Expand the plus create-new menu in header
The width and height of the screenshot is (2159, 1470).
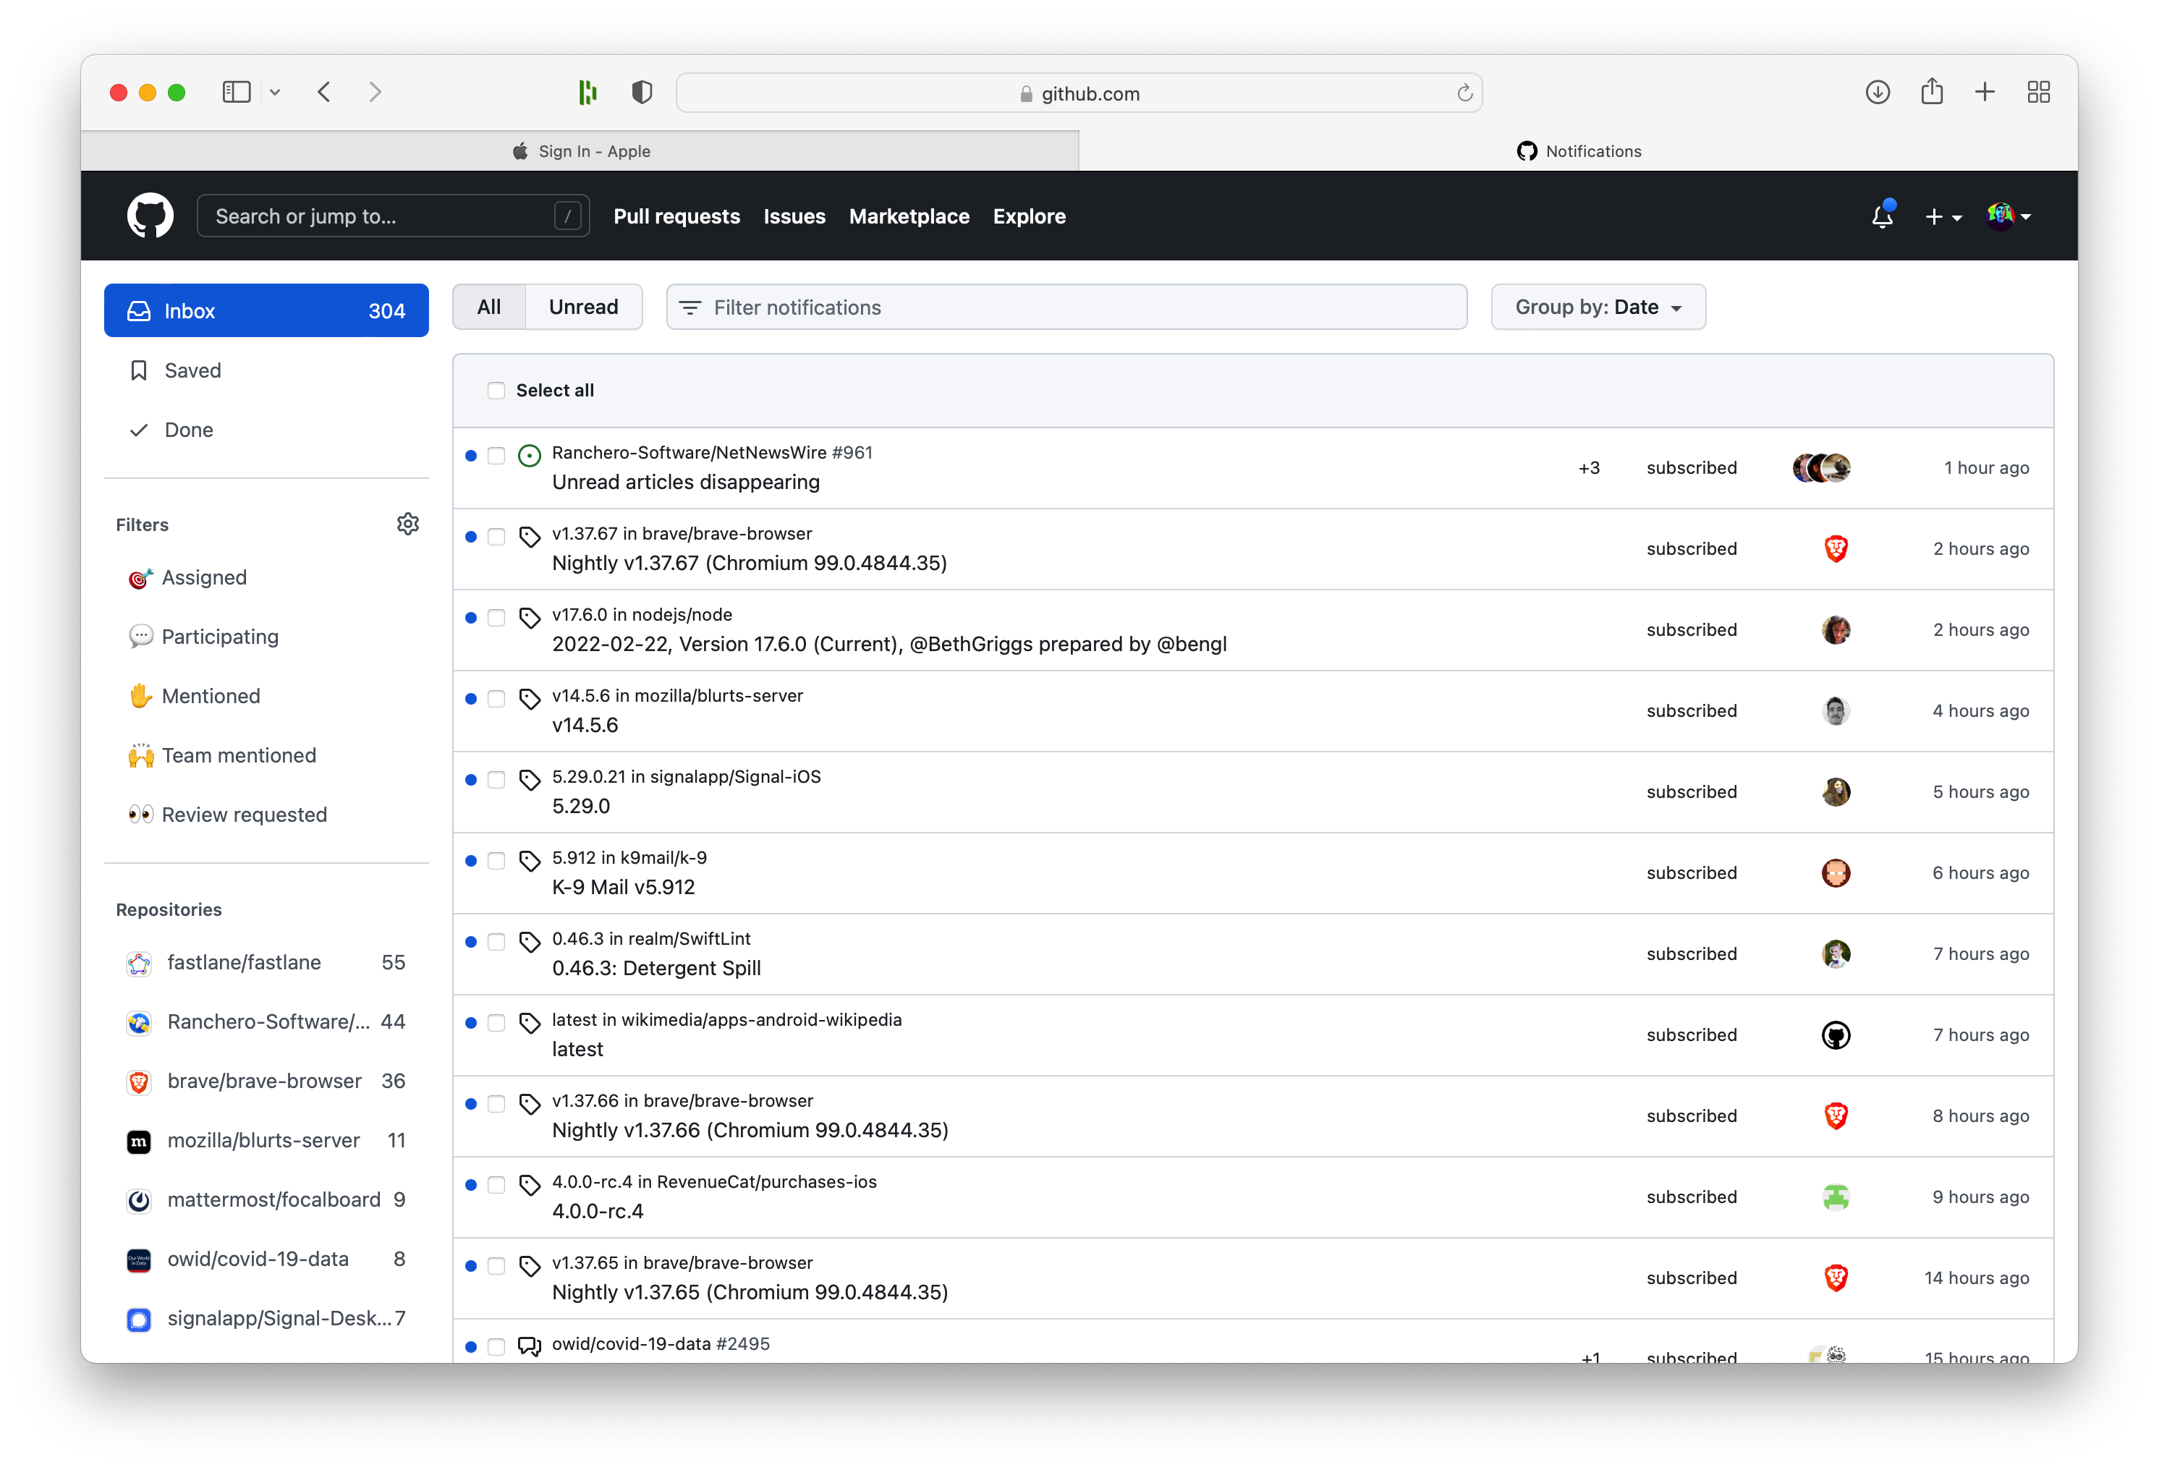pos(1943,216)
